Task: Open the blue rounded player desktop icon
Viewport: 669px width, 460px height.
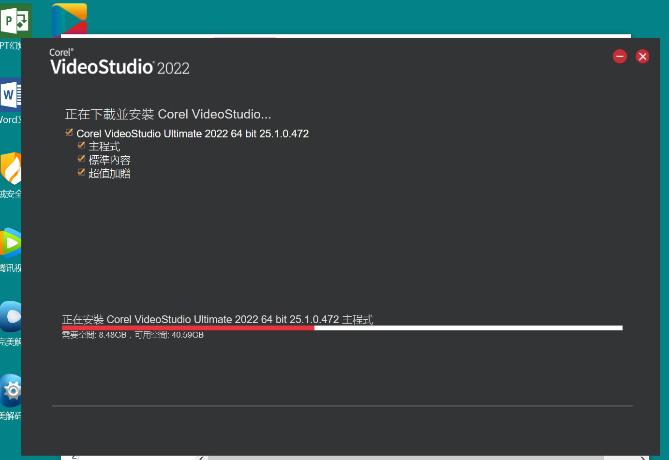Action: (x=11, y=316)
